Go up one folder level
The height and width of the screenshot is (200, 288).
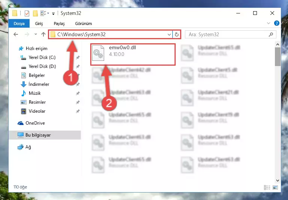43,34
